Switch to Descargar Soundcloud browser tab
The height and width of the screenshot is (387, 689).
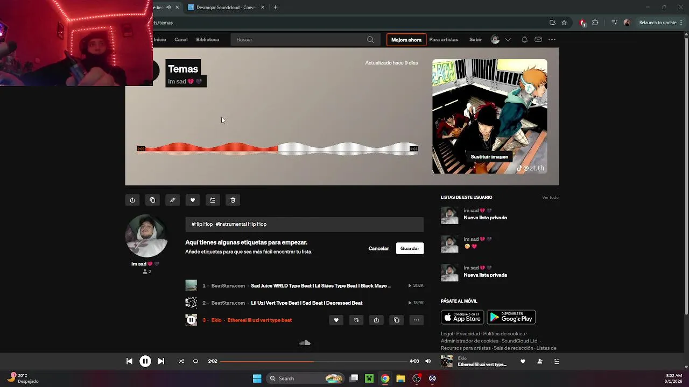pos(226,8)
